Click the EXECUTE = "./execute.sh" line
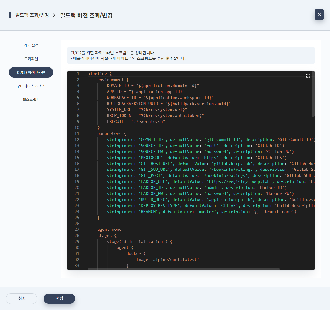The width and height of the screenshot is (330, 310). tap(136, 122)
